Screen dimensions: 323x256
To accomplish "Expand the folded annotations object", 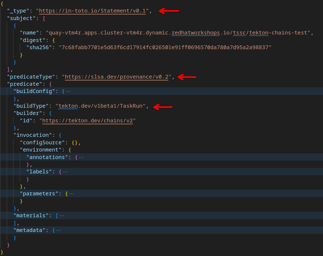I will (x=81, y=157).
